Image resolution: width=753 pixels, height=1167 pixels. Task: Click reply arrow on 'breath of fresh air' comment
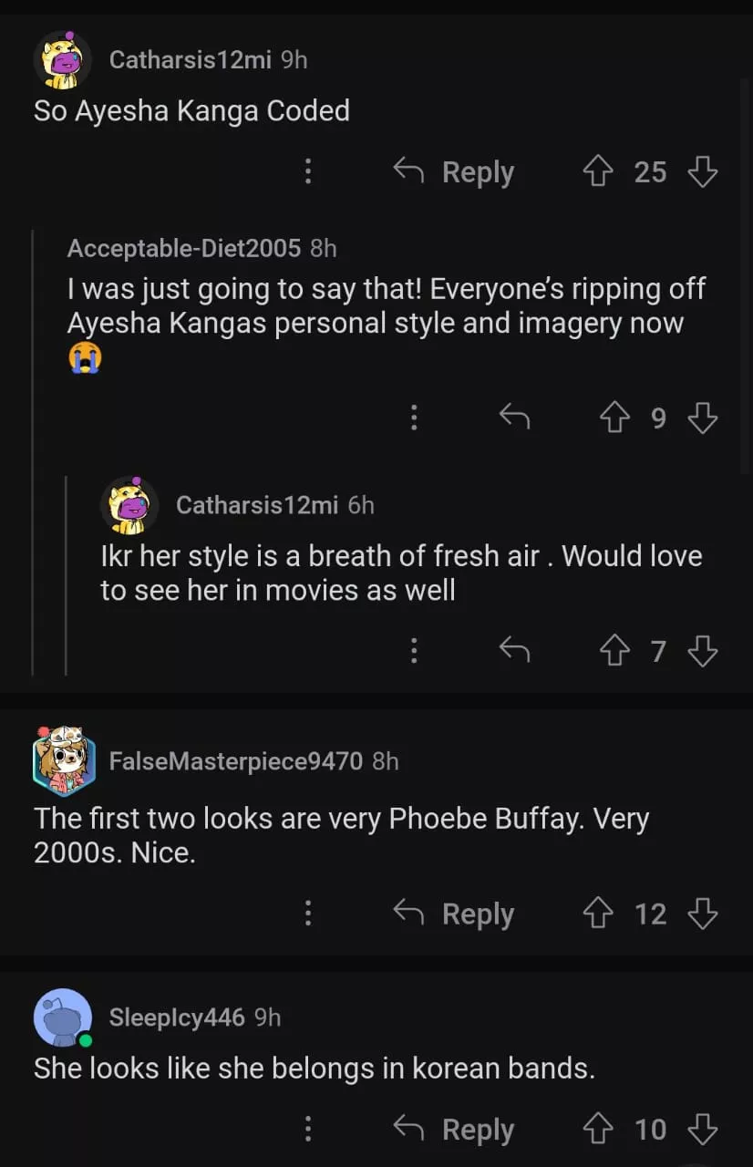click(x=514, y=651)
